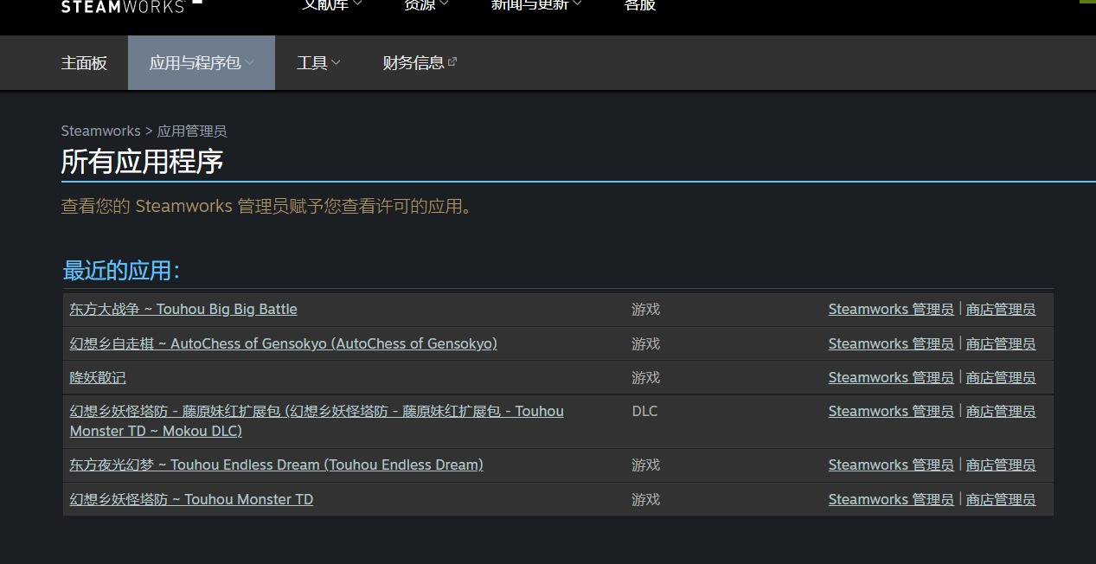The width and height of the screenshot is (1096, 564).
Task: Expand the 文献库 dropdown menu
Action: [331, 5]
